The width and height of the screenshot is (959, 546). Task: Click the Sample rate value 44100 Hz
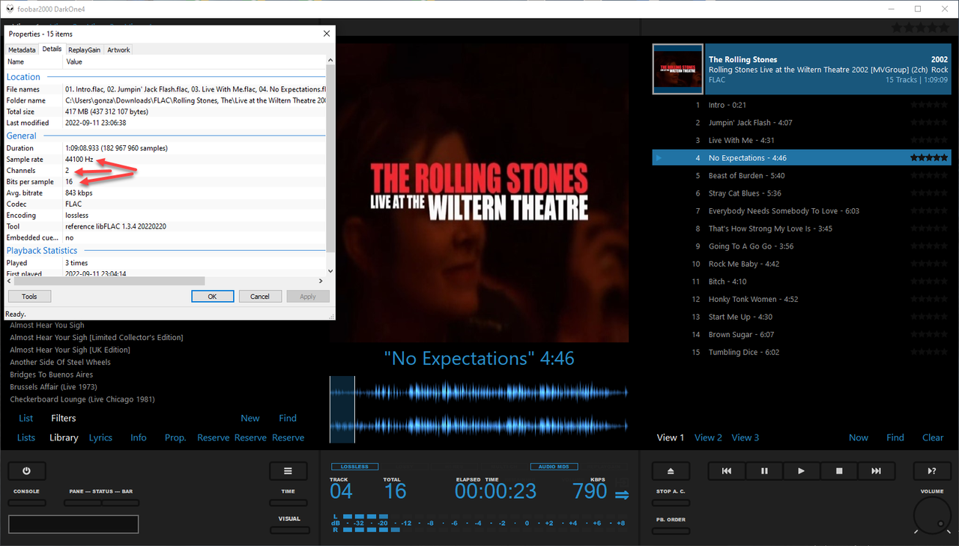pos(79,160)
